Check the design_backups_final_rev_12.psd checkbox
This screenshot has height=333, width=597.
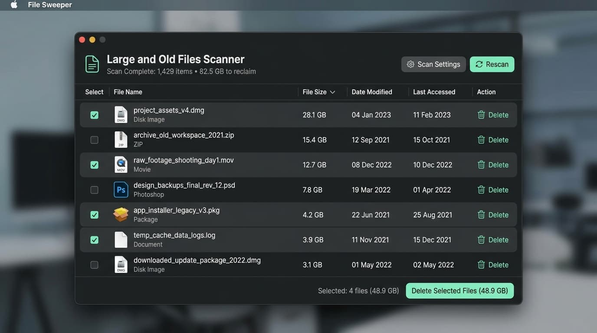[x=94, y=190]
